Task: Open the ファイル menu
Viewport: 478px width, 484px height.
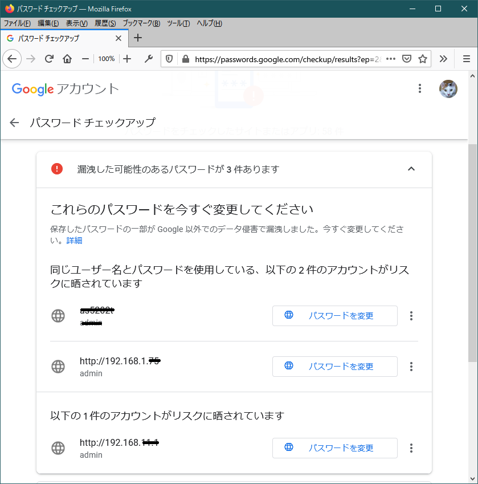Action: pyautogui.click(x=17, y=23)
